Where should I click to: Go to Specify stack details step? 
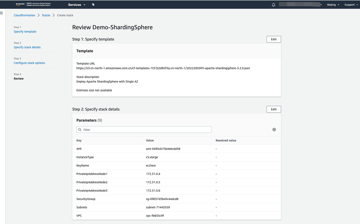[27, 47]
